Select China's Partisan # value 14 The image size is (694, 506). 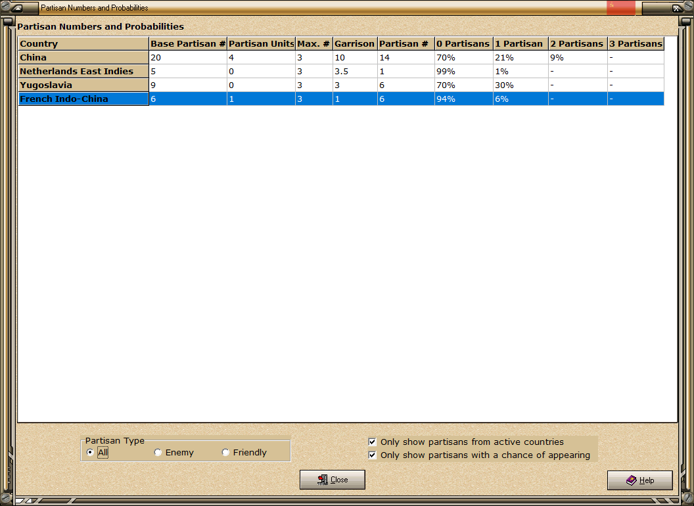[x=406, y=58]
